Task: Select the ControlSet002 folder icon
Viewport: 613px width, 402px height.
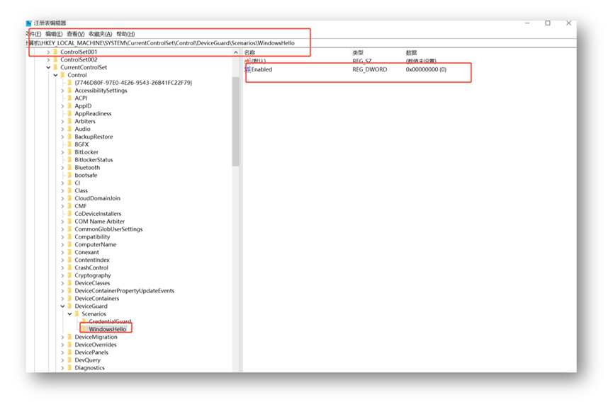Action: (55, 59)
